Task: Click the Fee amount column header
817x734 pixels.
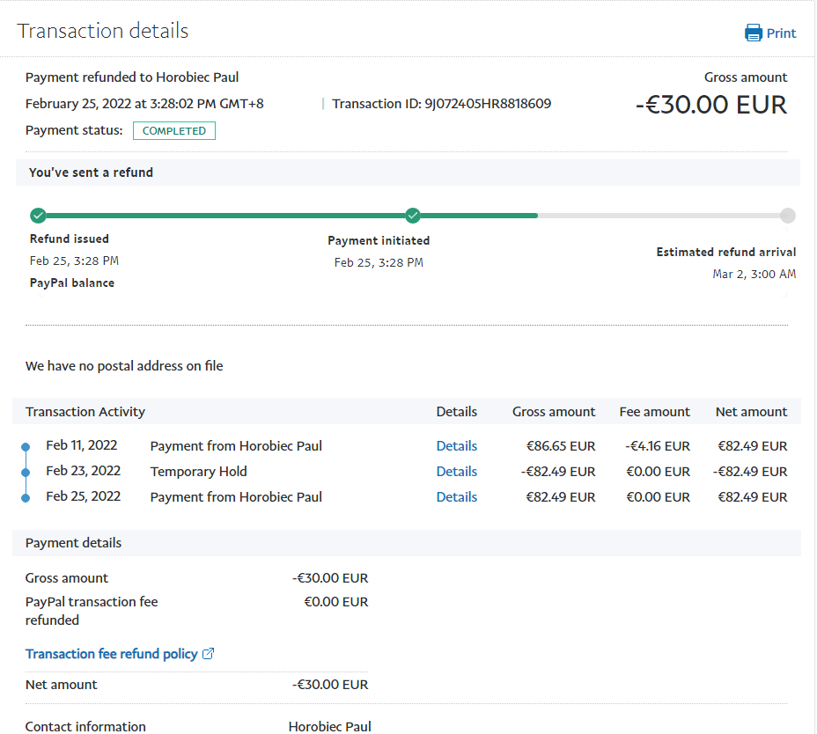Action: click(654, 412)
